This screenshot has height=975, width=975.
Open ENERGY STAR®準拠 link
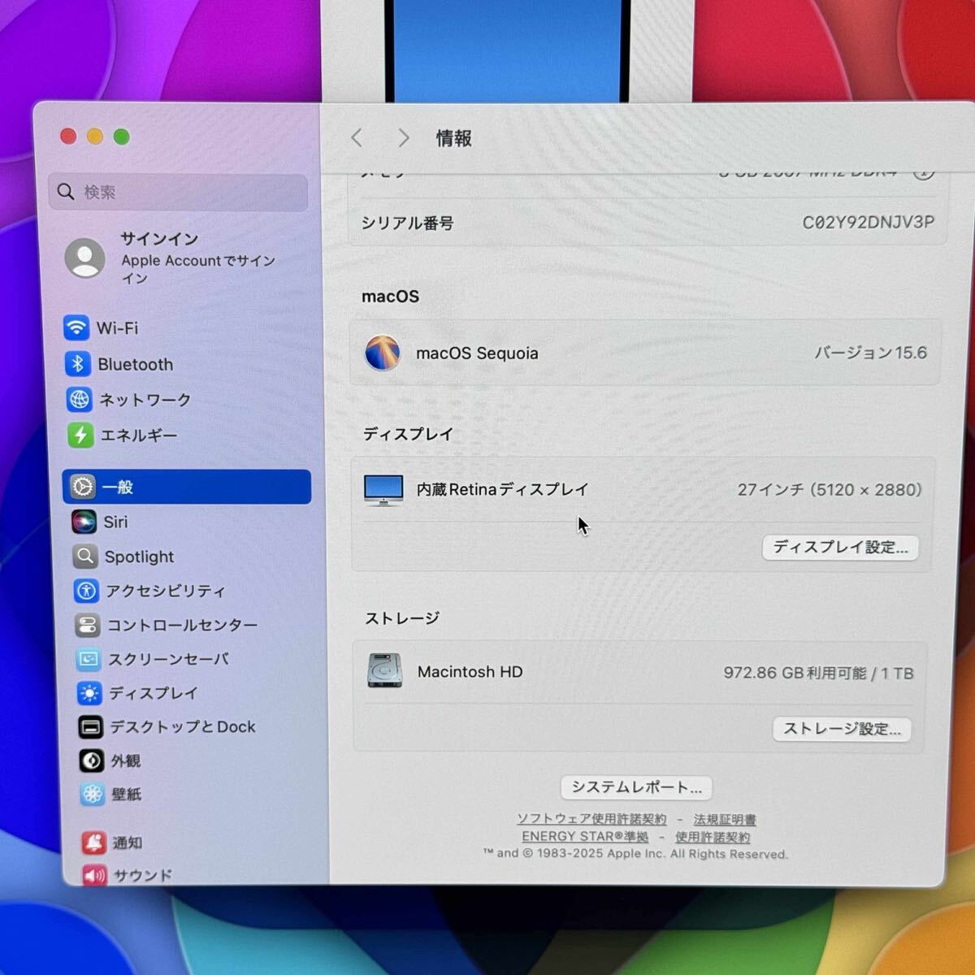585,836
